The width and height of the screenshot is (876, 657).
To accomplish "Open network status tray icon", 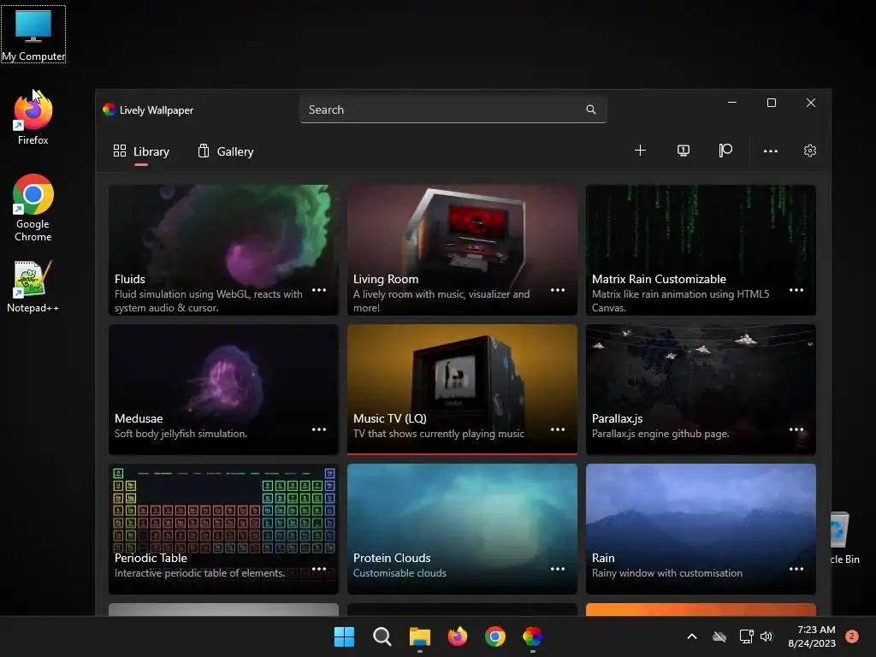I will point(746,636).
